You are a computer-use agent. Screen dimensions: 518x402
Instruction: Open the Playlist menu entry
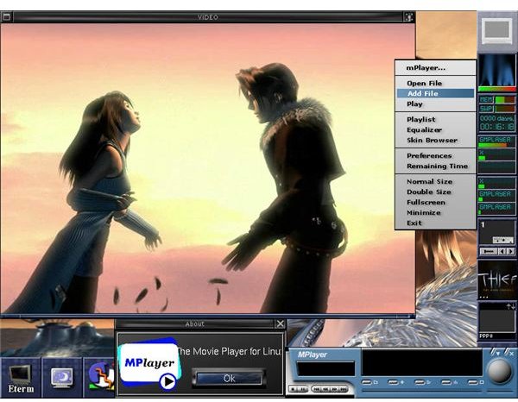(421, 119)
